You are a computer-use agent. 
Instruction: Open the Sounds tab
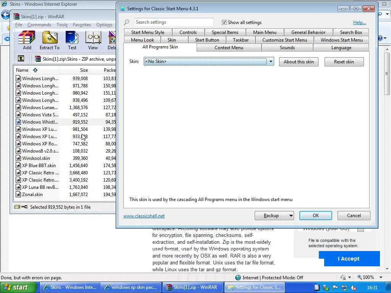click(x=287, y=48)
